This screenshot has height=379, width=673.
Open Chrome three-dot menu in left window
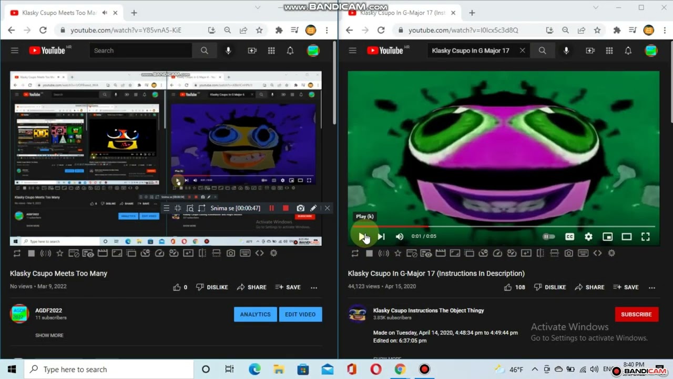pyautogui.click(x=327, y=30)
